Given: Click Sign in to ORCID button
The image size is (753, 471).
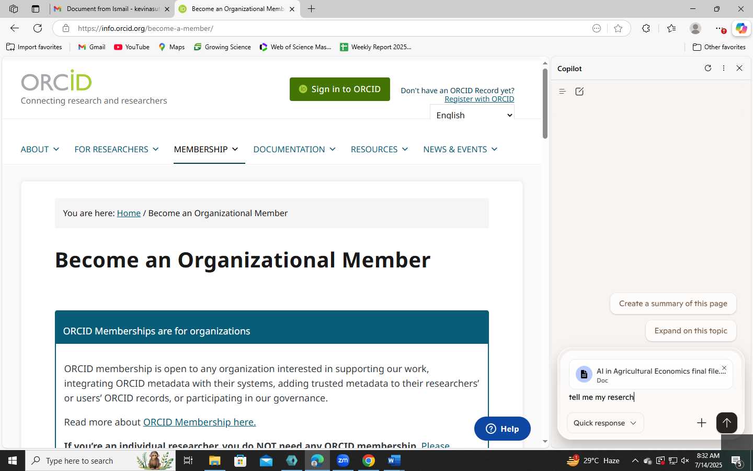Looking at the screenshot, I should click(x=340, y=89).
